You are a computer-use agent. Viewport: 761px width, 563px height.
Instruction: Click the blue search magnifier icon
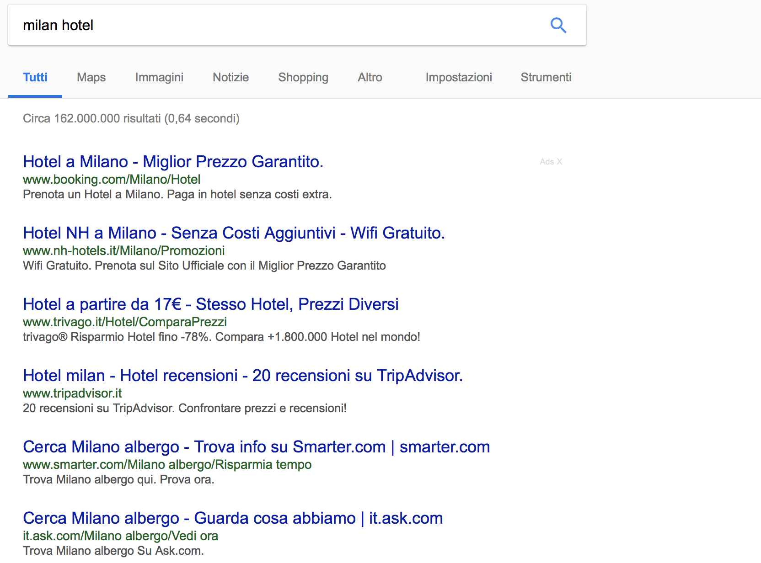pyautogui.click(x=558, y=25)
